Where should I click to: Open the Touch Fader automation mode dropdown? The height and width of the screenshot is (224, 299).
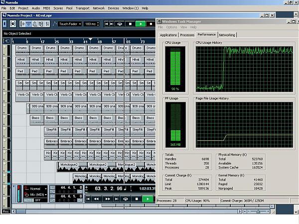(69, 23)
